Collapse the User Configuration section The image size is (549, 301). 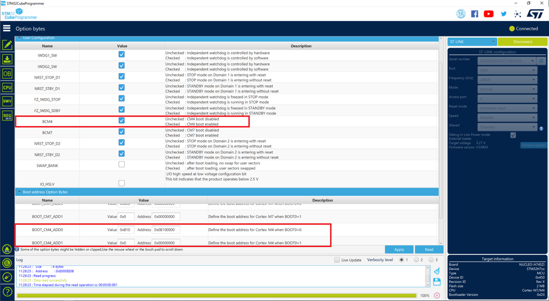20,38
